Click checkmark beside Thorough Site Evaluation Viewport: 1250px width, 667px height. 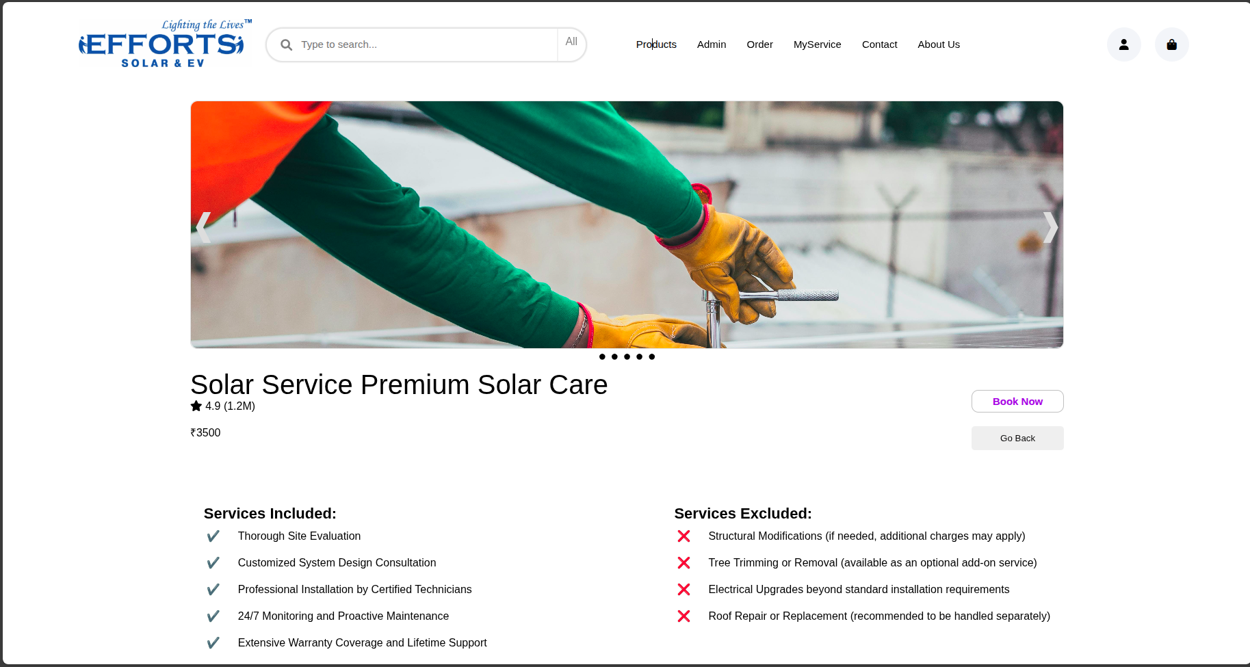click(x=213, y=536)
